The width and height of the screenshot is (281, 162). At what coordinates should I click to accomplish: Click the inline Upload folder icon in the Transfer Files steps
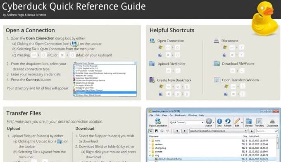click(x=60, y=141)
